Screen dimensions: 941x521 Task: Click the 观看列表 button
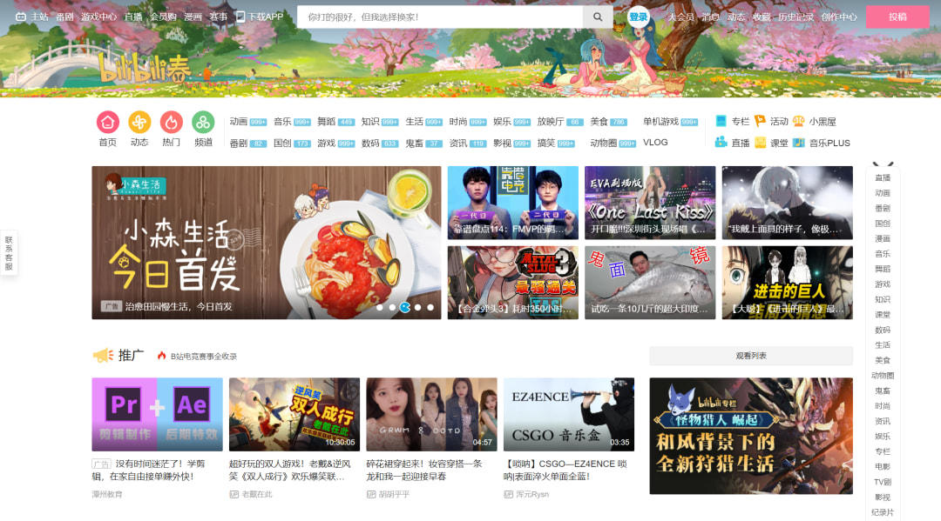[751, 356]
